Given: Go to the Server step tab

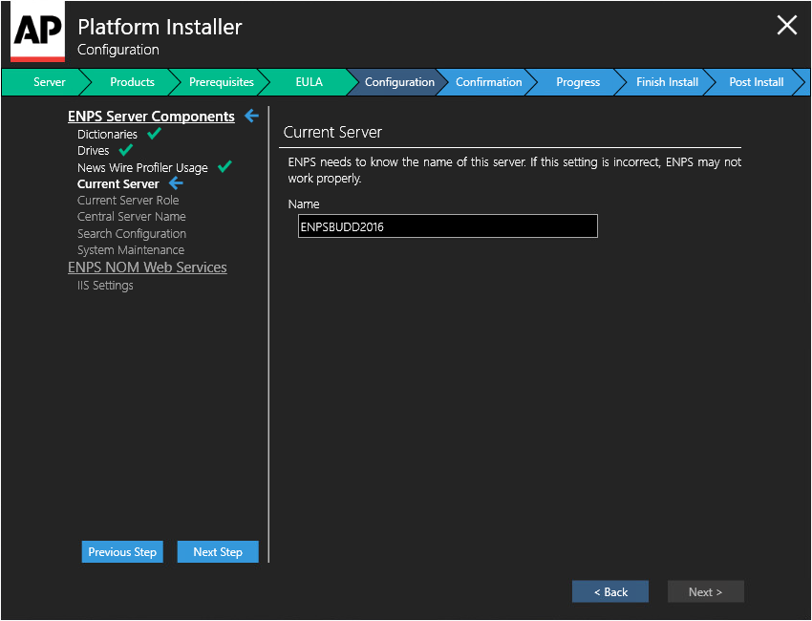Looking at the screenshot, I should tap(49, 82).
